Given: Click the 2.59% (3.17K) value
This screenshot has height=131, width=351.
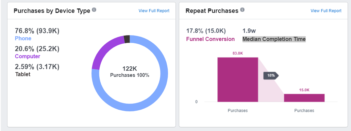Looking at the screenshot, I should click(37, 67).
